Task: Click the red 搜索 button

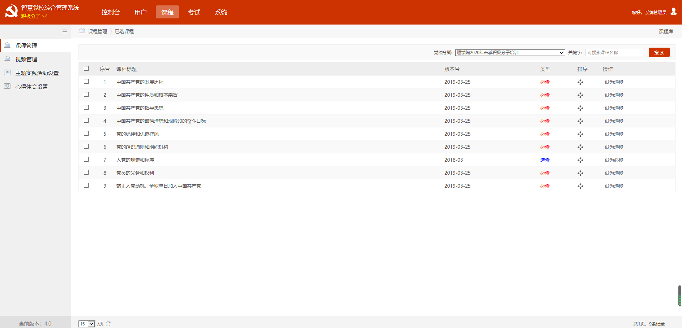Action: tap(659, 53)
